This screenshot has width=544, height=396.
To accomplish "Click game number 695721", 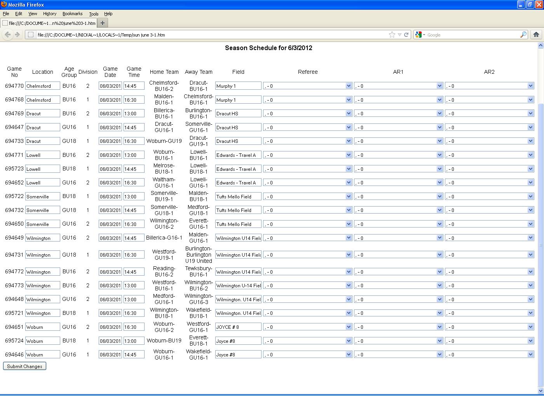I will click(x=14, y=313).
